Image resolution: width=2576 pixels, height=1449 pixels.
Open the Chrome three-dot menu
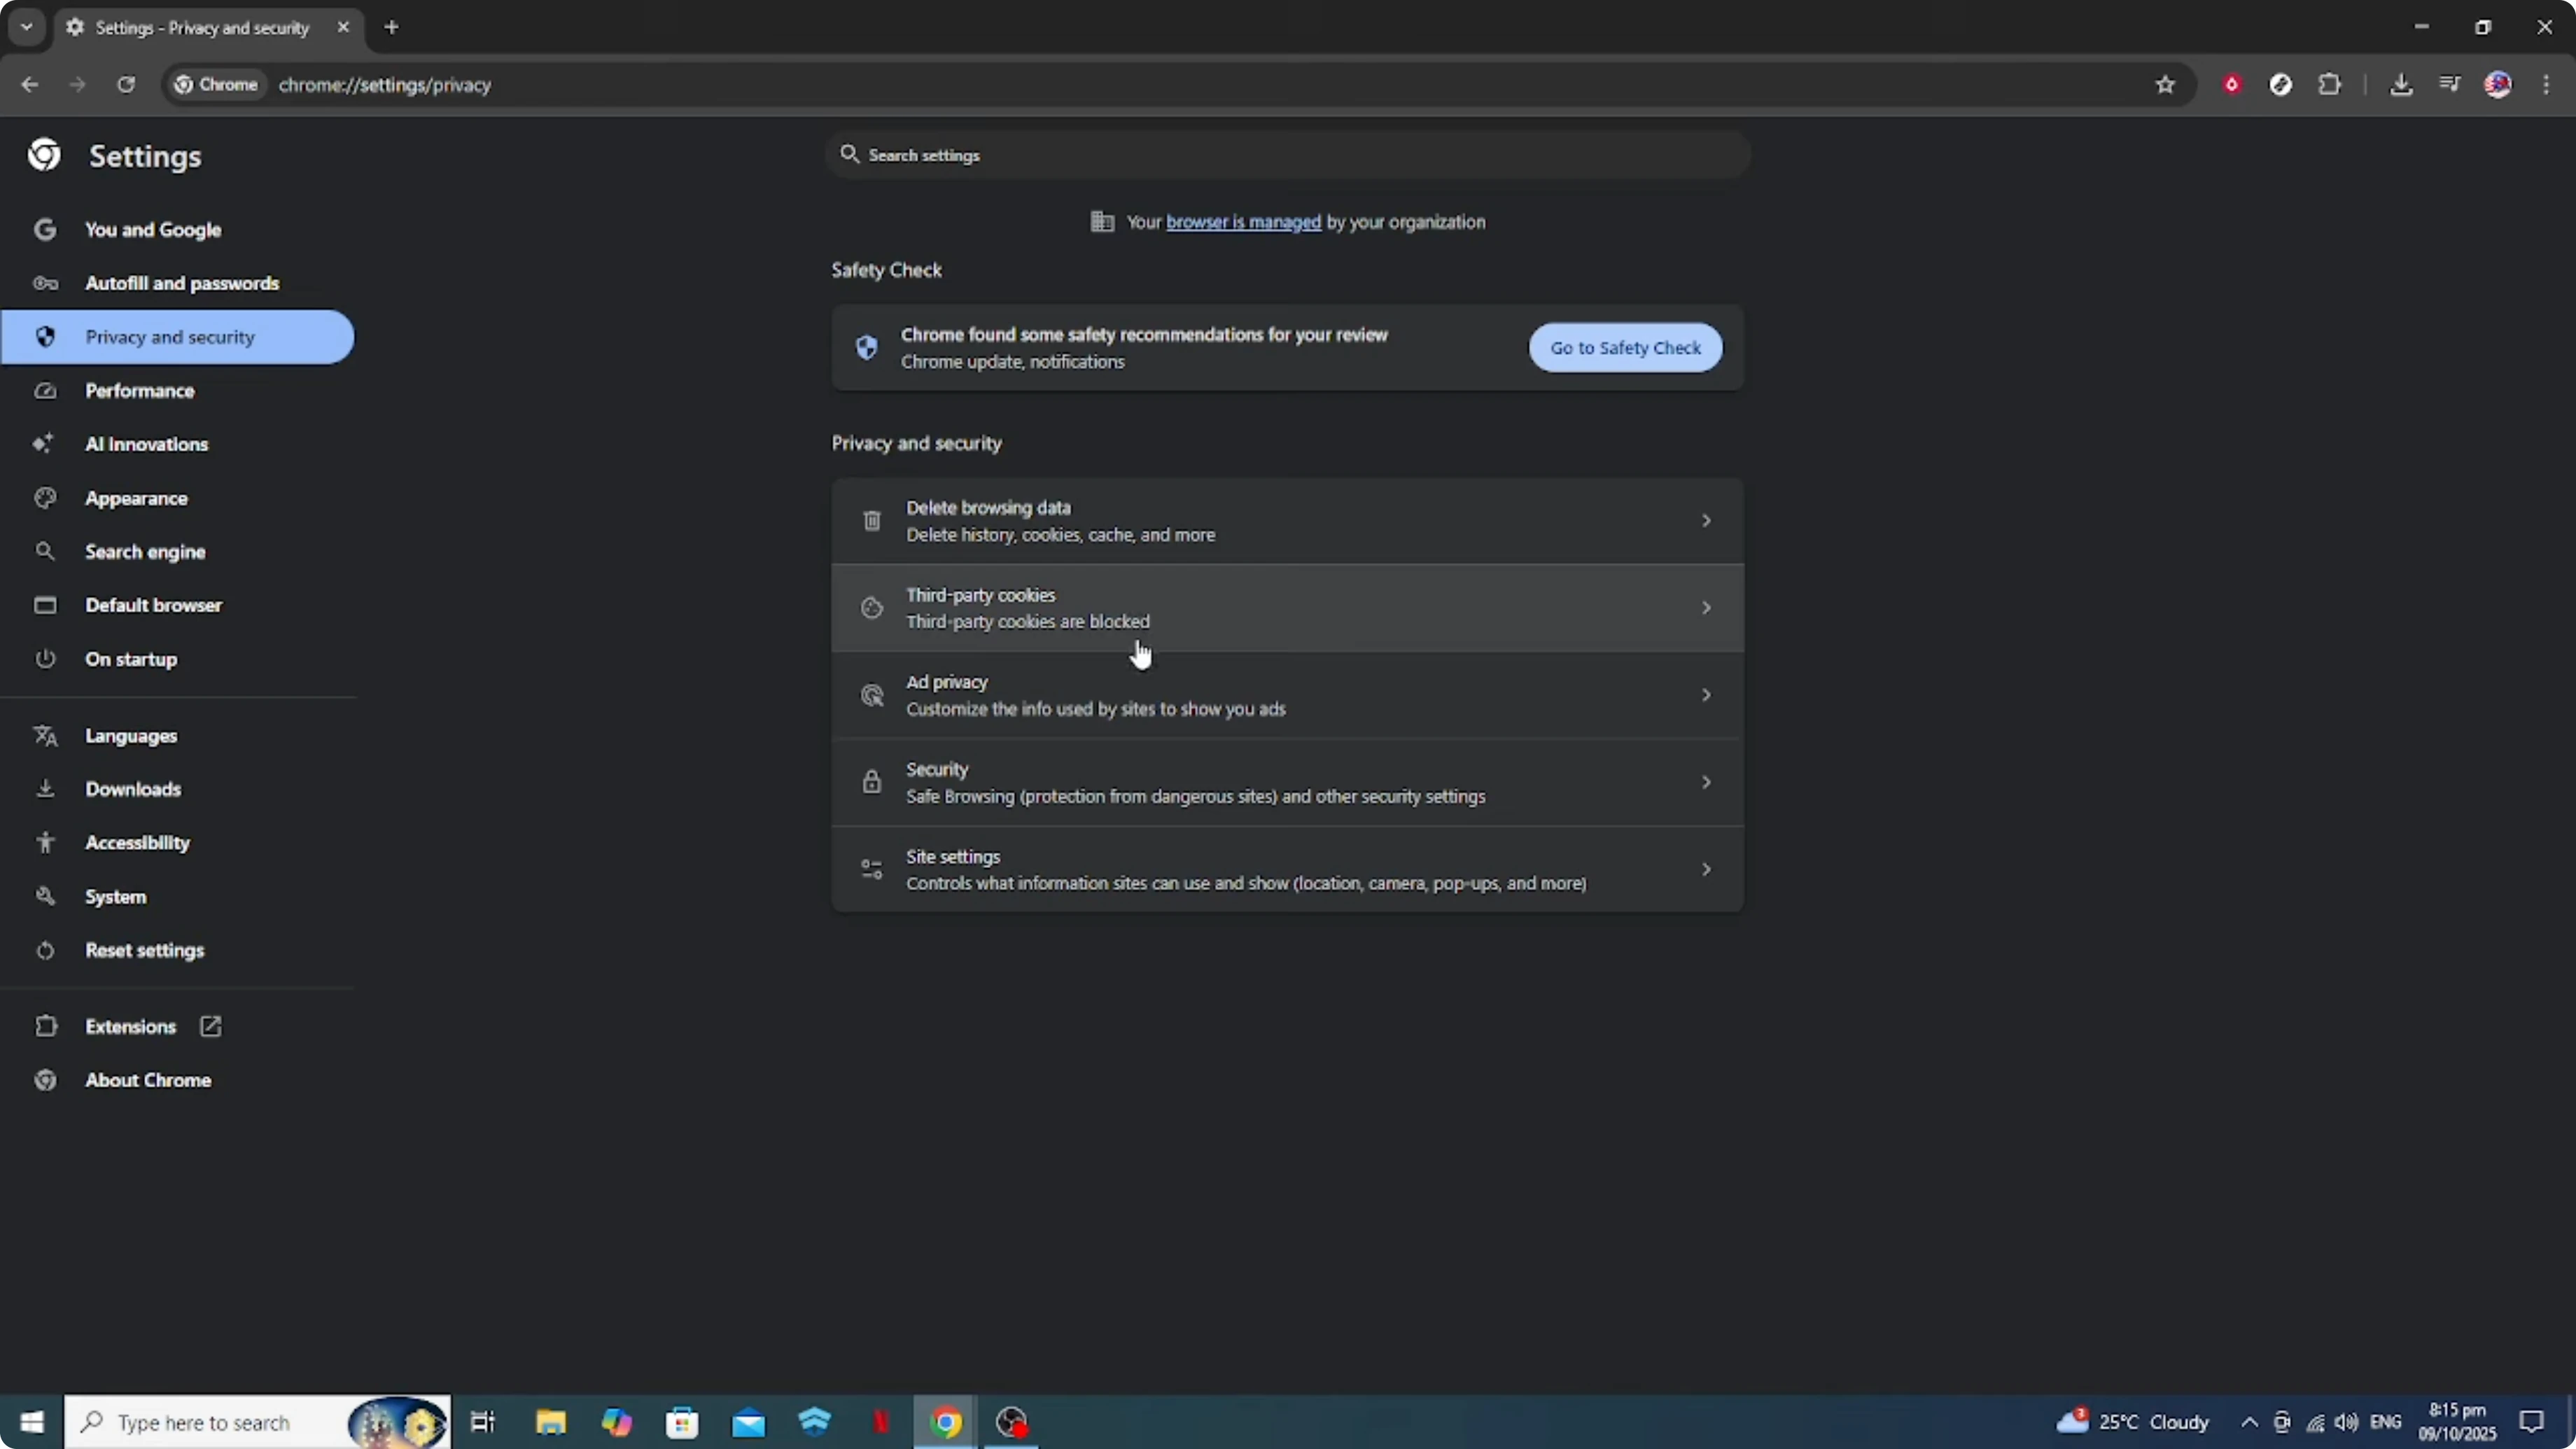[2547, 85]
